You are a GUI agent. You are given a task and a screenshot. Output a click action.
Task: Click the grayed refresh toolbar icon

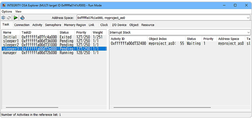pyautogui.click(x=9, y=18)
